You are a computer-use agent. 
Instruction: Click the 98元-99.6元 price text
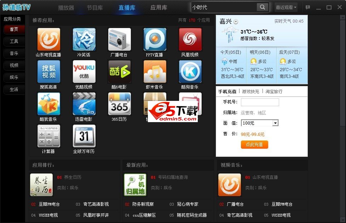253,134
